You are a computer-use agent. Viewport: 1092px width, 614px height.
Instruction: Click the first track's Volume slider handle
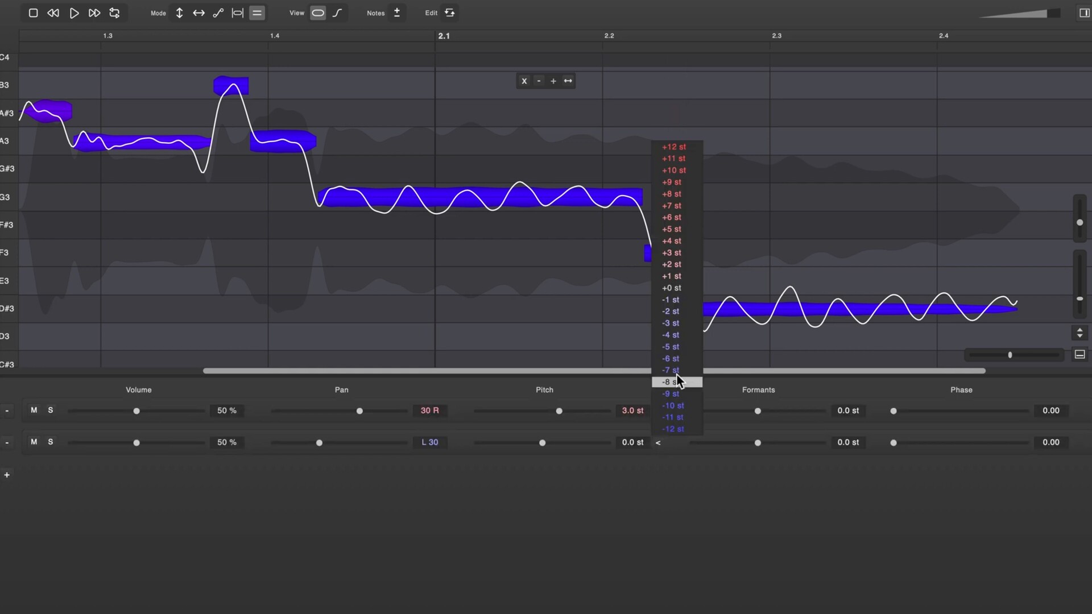click(136, 411)
